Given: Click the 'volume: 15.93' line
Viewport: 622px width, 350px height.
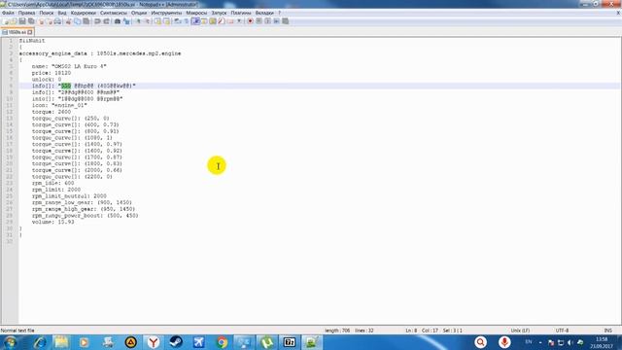Looking at the screenshot, I should 52,222.
